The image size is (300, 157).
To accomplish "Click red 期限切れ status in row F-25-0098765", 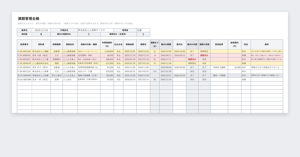I will pos(204,55).
